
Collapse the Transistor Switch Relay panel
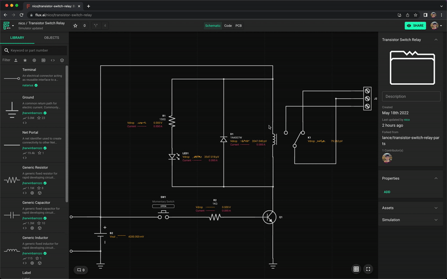coord(436,40)
